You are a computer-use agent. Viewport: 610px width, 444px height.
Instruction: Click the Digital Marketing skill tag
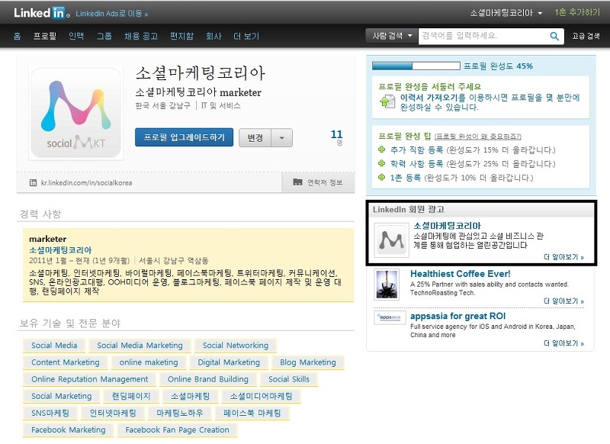[x=229, y=362]
